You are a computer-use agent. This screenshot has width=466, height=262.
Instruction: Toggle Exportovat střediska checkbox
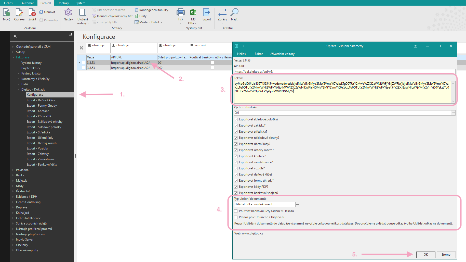tap(236, 132)
